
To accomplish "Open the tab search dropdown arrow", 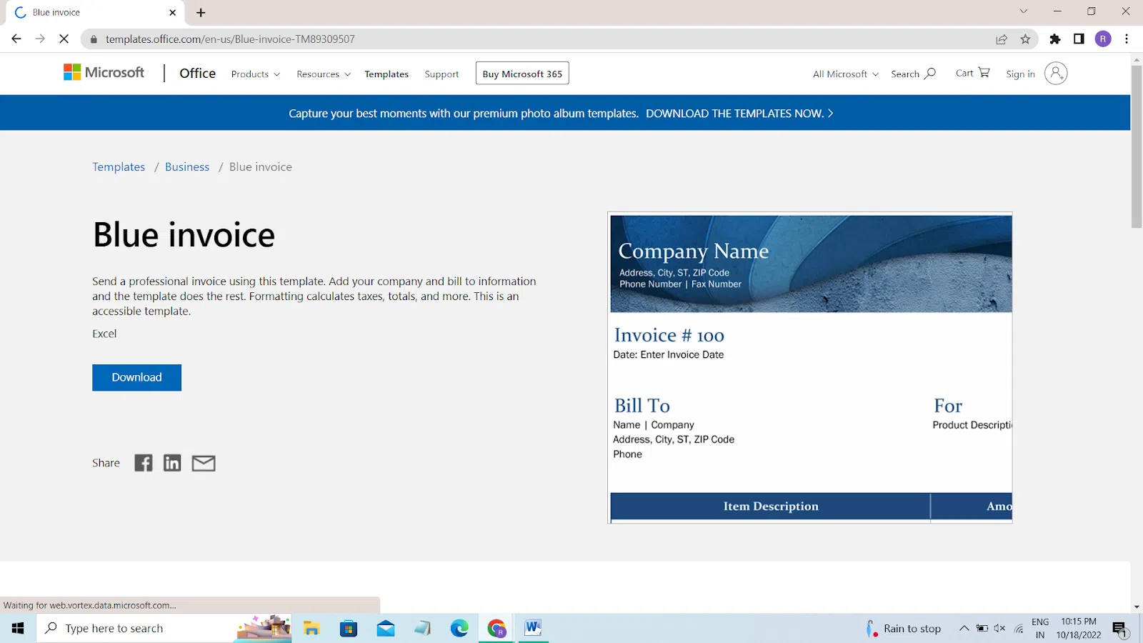I will pos(1023,11).
